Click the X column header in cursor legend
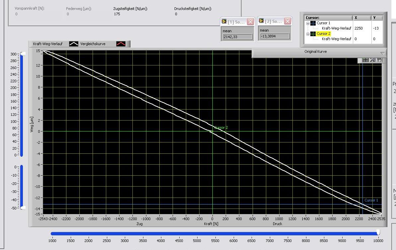Viewport: 396px width, 250px height. 362,18
